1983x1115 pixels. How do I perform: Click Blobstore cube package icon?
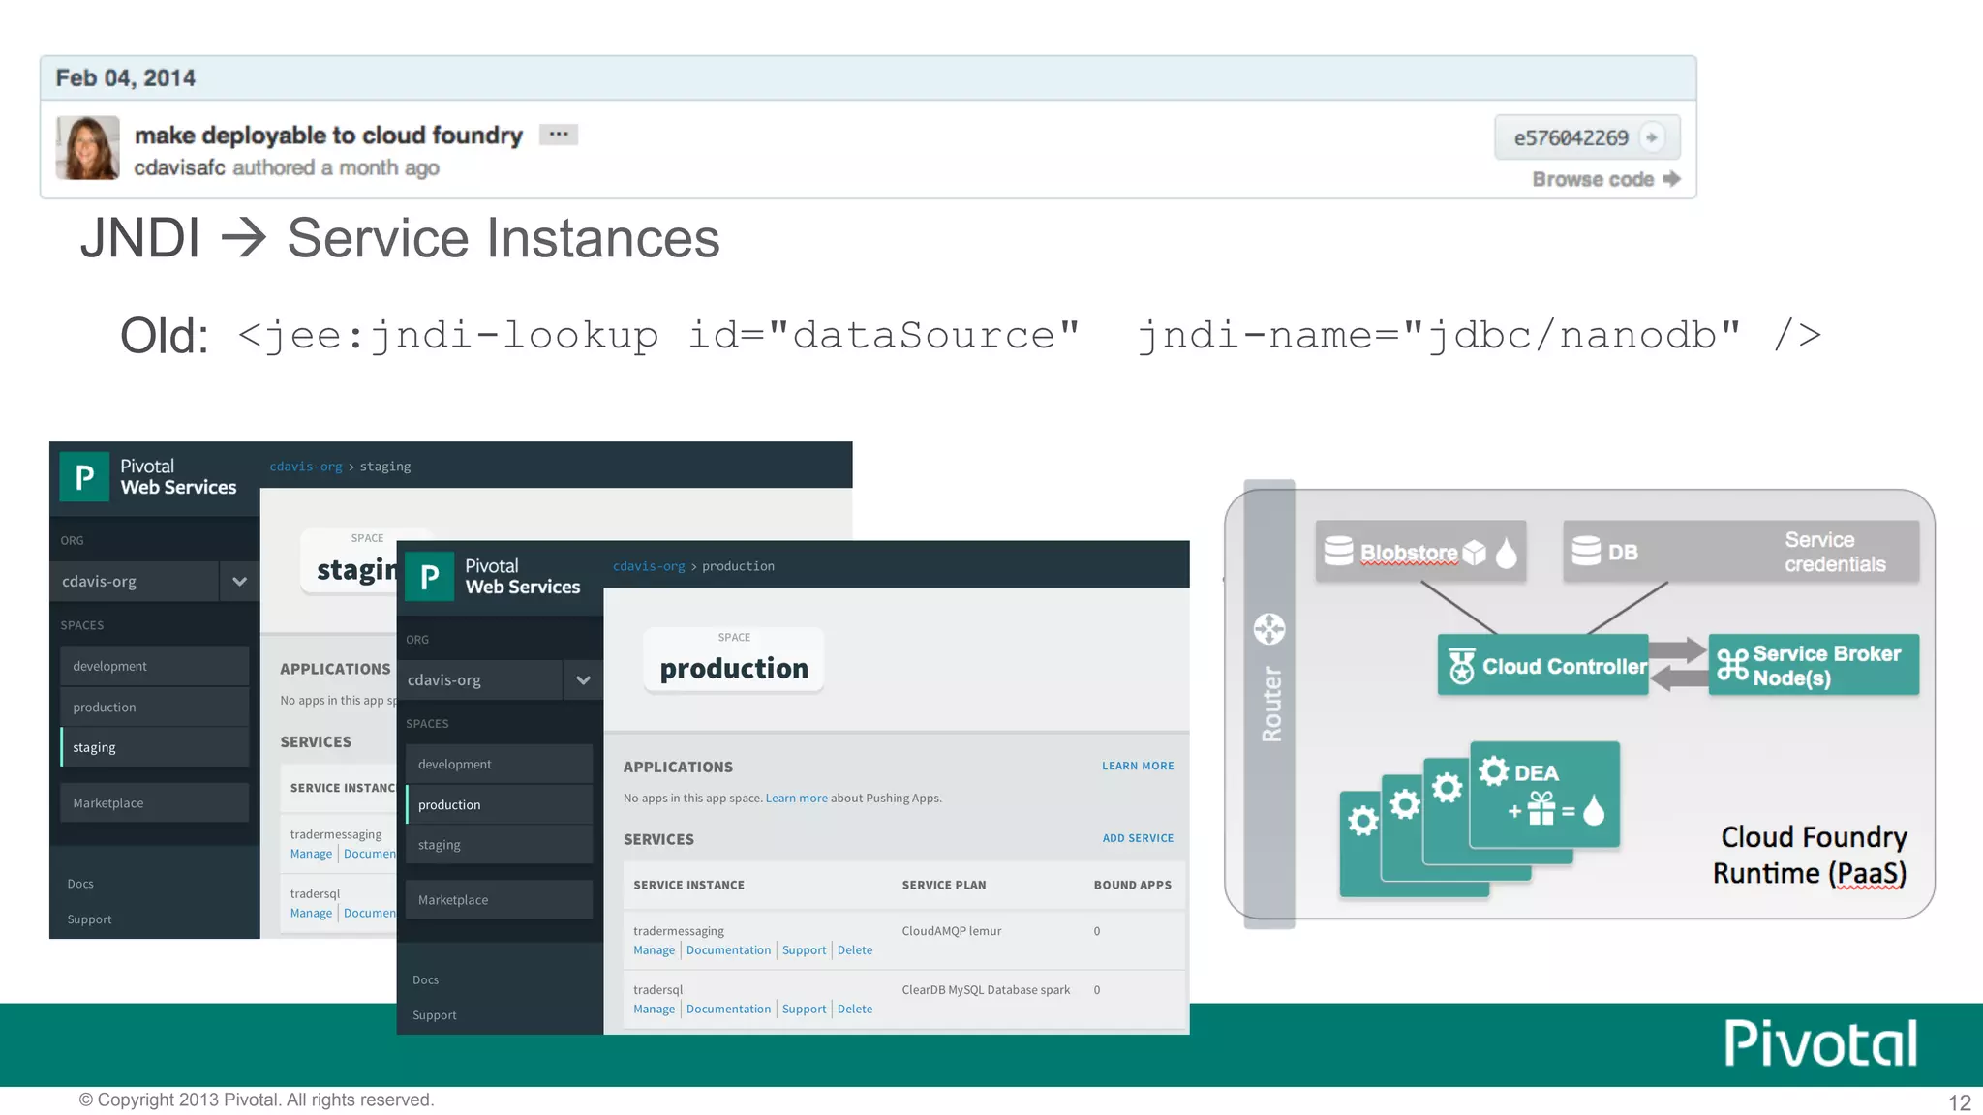pos(1474,553)
